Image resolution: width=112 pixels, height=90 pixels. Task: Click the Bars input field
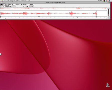click(x=14, y=4)
